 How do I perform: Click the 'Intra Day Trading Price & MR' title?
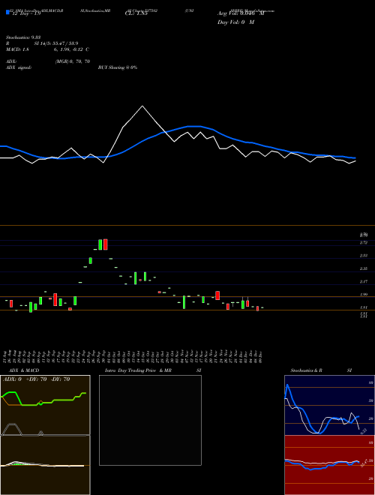click(x=138, y=370)
